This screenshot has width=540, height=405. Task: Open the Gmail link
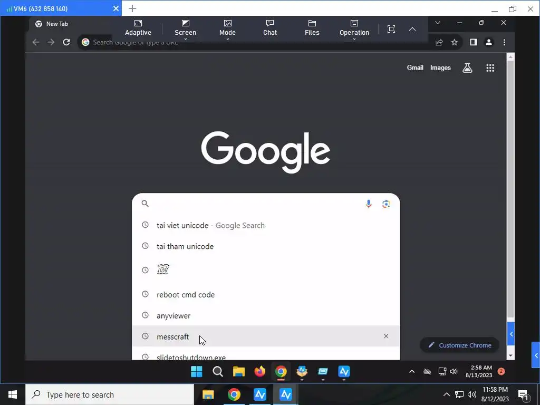coord(415,67)
